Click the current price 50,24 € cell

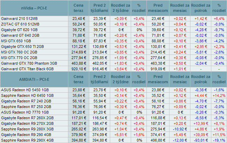(x=78, y=24)
